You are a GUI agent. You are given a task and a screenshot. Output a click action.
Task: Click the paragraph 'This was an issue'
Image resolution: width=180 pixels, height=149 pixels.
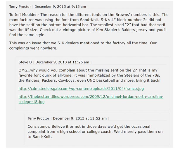[x=83, y=45]
